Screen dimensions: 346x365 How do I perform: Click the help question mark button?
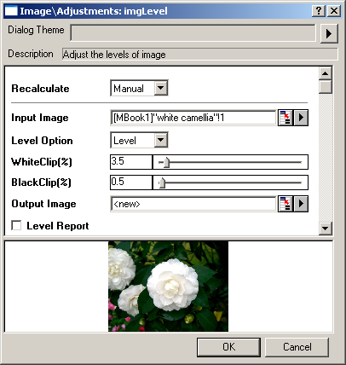[319, 11]
